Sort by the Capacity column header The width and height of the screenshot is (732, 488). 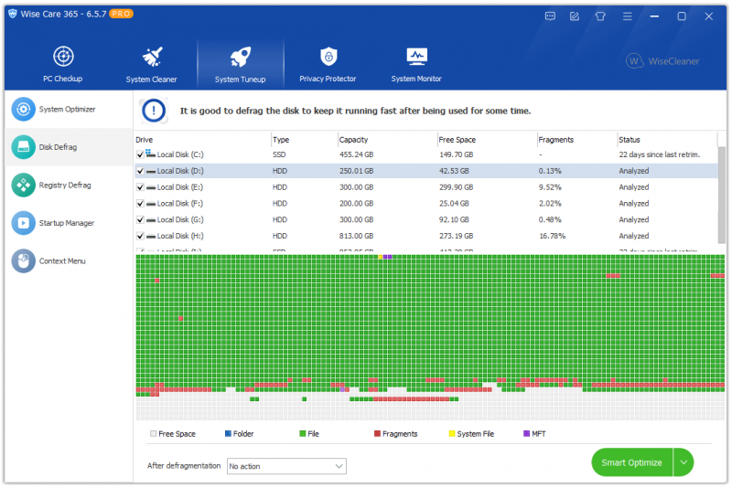click(x=353, y=140)
